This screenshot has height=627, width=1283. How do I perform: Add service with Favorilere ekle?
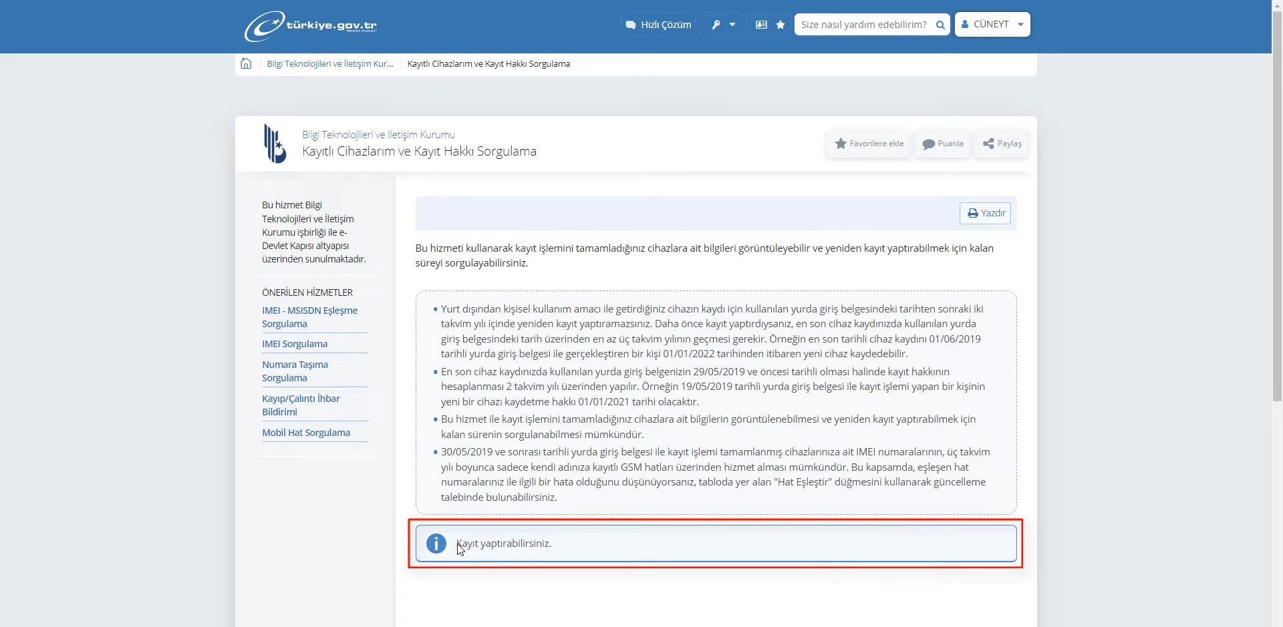click(869, 144)
